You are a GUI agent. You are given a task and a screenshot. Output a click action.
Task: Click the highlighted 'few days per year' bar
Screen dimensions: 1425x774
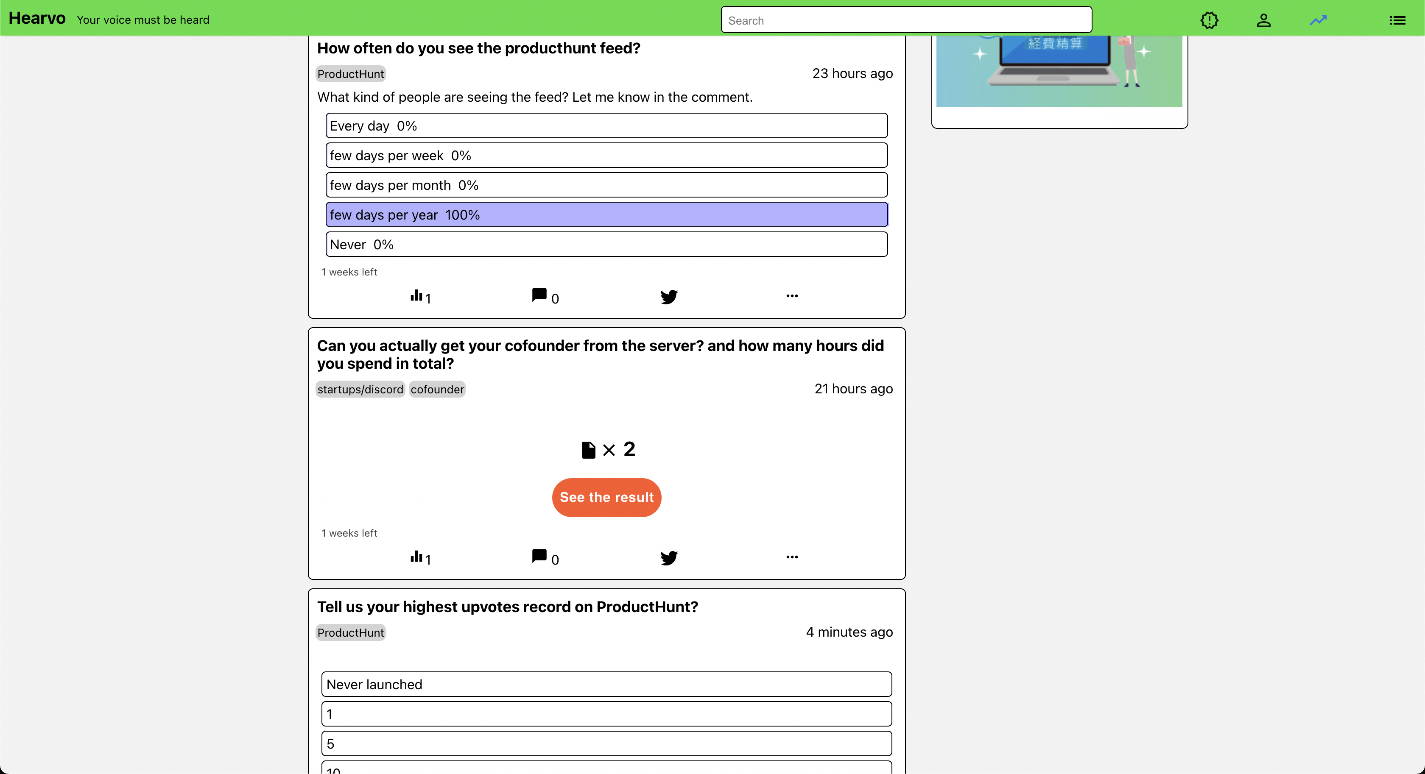click(606, 215)
